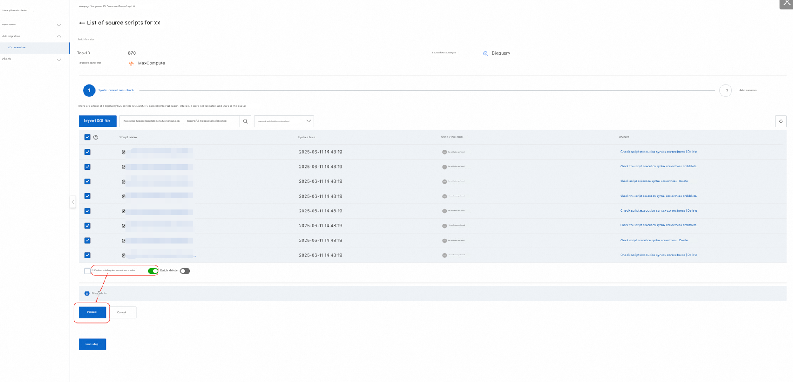Click the file icon in the last script row
The height and width of the screenshot is (382, 793).
pos(124,255)
